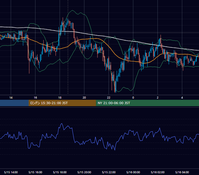Viewport: 199px width, 175px height.
Task: Click the 14 hour label on price chart axis
Action: (11, 98)
